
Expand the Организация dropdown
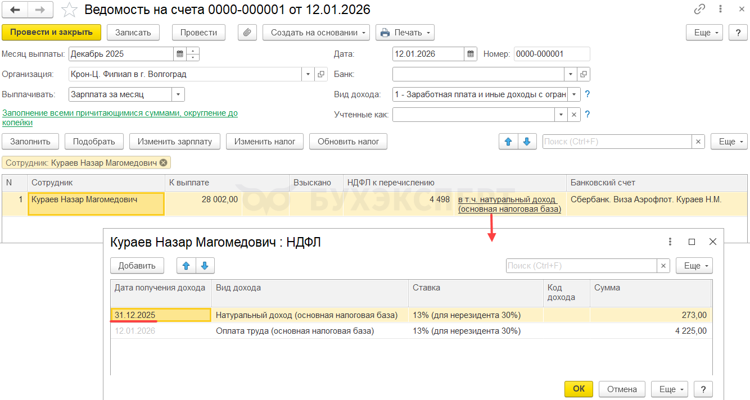point(309,74)
